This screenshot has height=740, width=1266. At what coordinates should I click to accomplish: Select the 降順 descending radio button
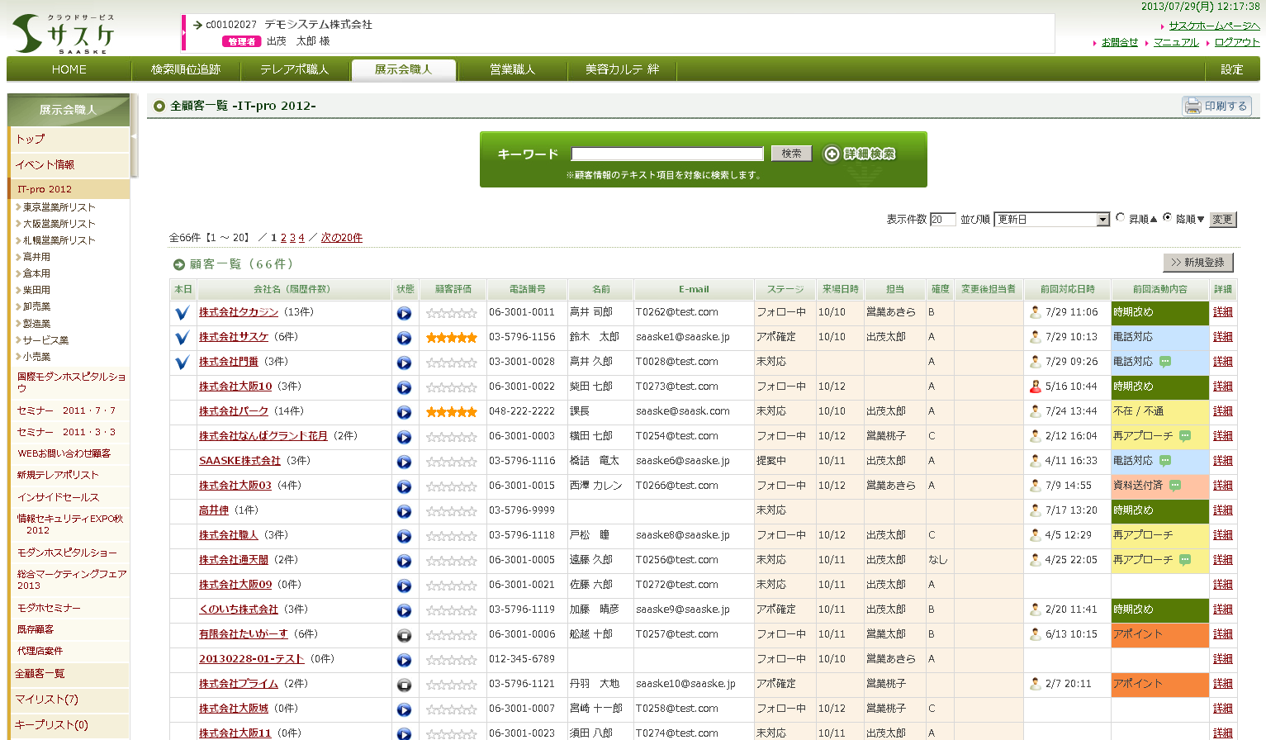pos(1167,218)
